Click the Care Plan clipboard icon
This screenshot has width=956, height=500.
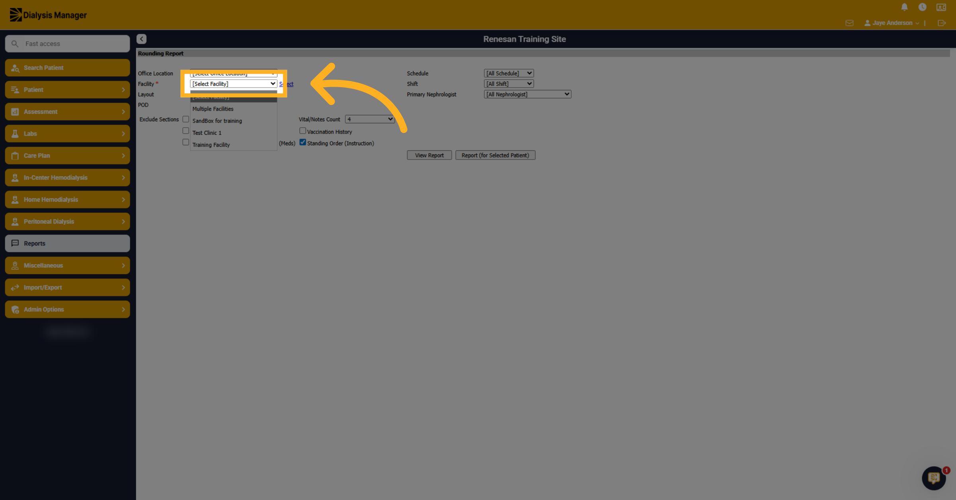tap(15, 156)
